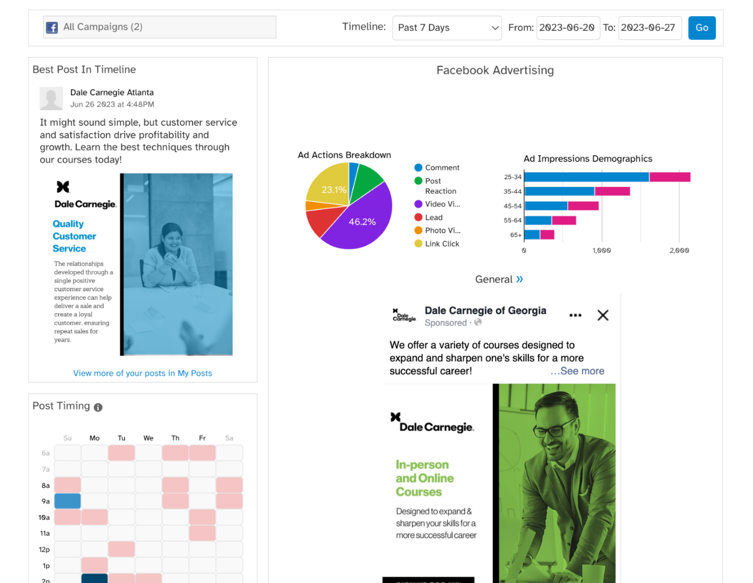Click the blue 25-34 demographics bar
This screenshot has height=583, width=753.
point(587,177)
